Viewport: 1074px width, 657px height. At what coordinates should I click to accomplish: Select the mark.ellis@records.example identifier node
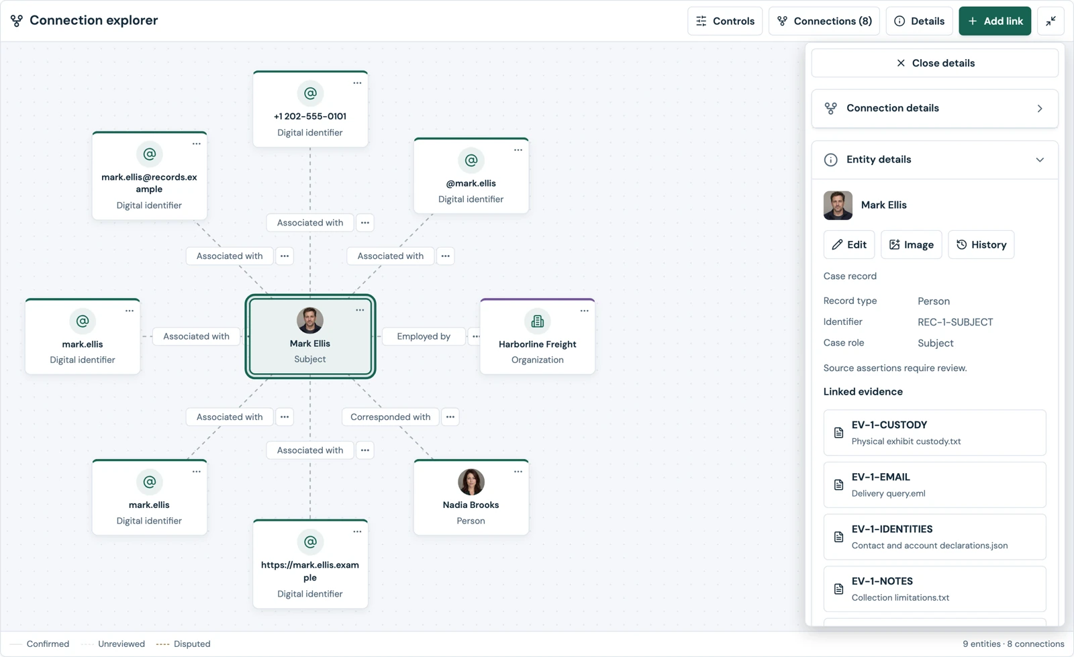click(149, 176)
